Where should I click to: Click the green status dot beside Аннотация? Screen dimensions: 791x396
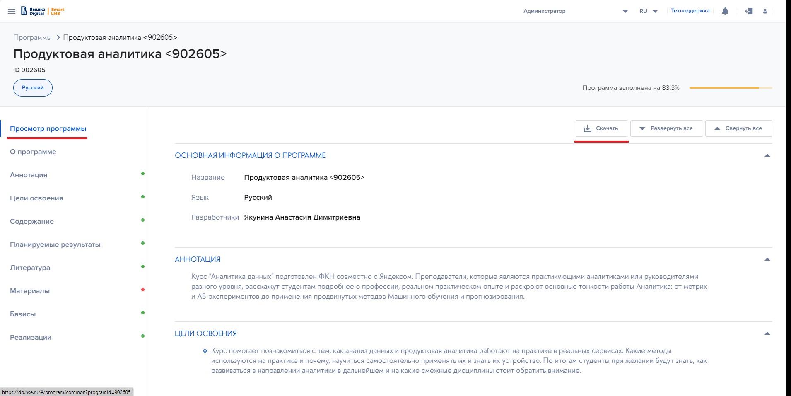coord(143,174)
